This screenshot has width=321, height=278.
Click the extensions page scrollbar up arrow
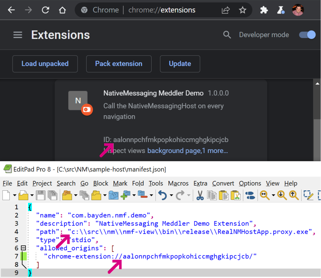click(317, 83)
